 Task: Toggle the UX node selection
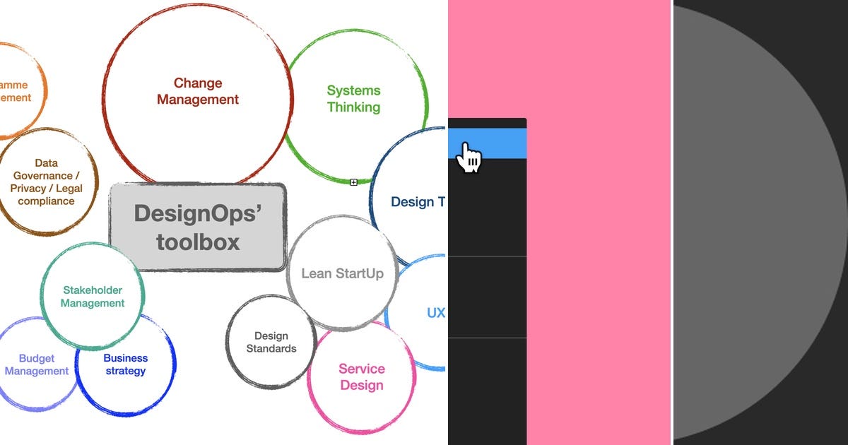click(435, 313)
